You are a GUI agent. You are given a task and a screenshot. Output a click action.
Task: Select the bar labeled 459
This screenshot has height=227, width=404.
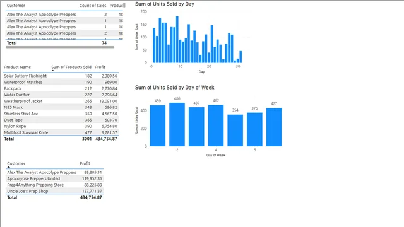pyautogui.click(x=158, y=125)
